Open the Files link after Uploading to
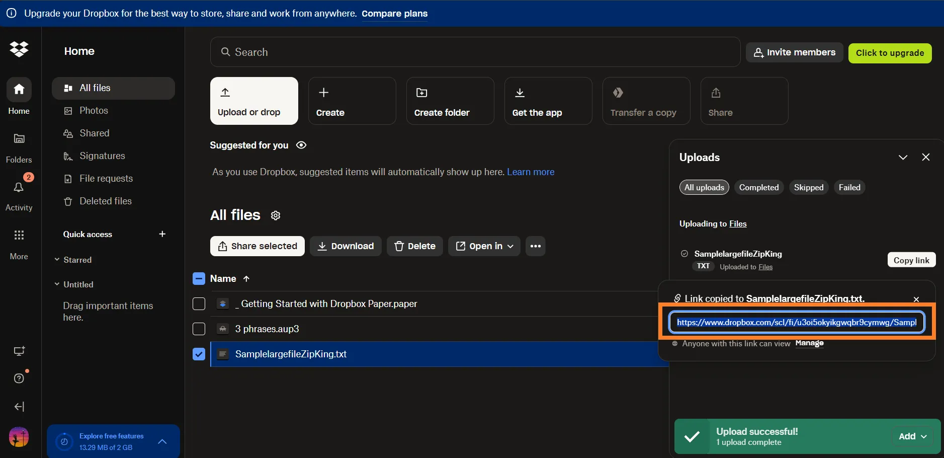Viewport: 944px width, 458px height. 738,223
